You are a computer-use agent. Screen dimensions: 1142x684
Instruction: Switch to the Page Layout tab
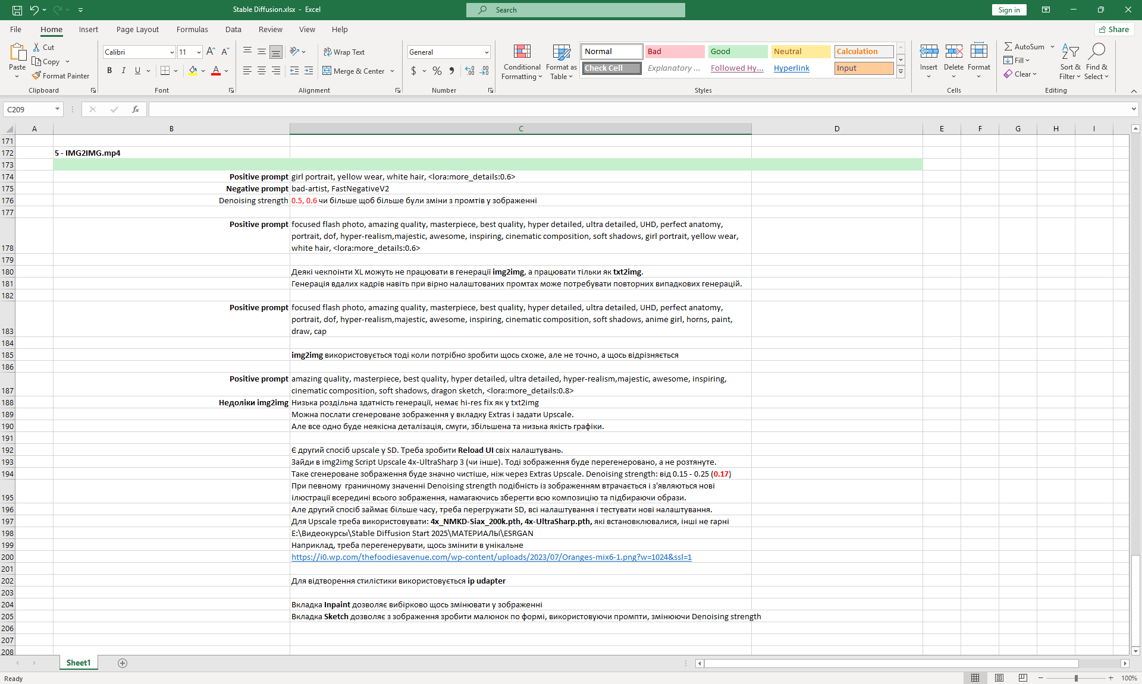click(137, 29)
